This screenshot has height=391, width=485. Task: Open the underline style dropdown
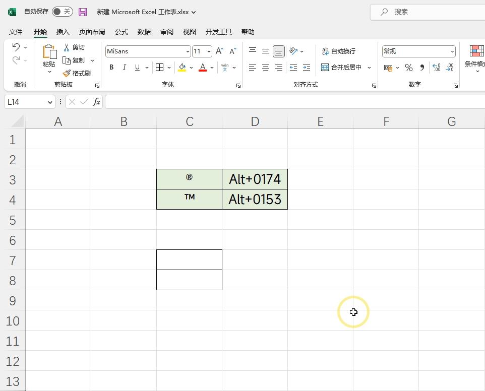[147, 68]
